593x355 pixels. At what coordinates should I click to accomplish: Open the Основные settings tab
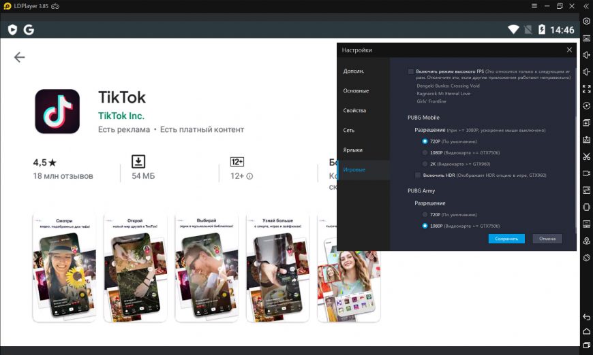click(356, 90)
